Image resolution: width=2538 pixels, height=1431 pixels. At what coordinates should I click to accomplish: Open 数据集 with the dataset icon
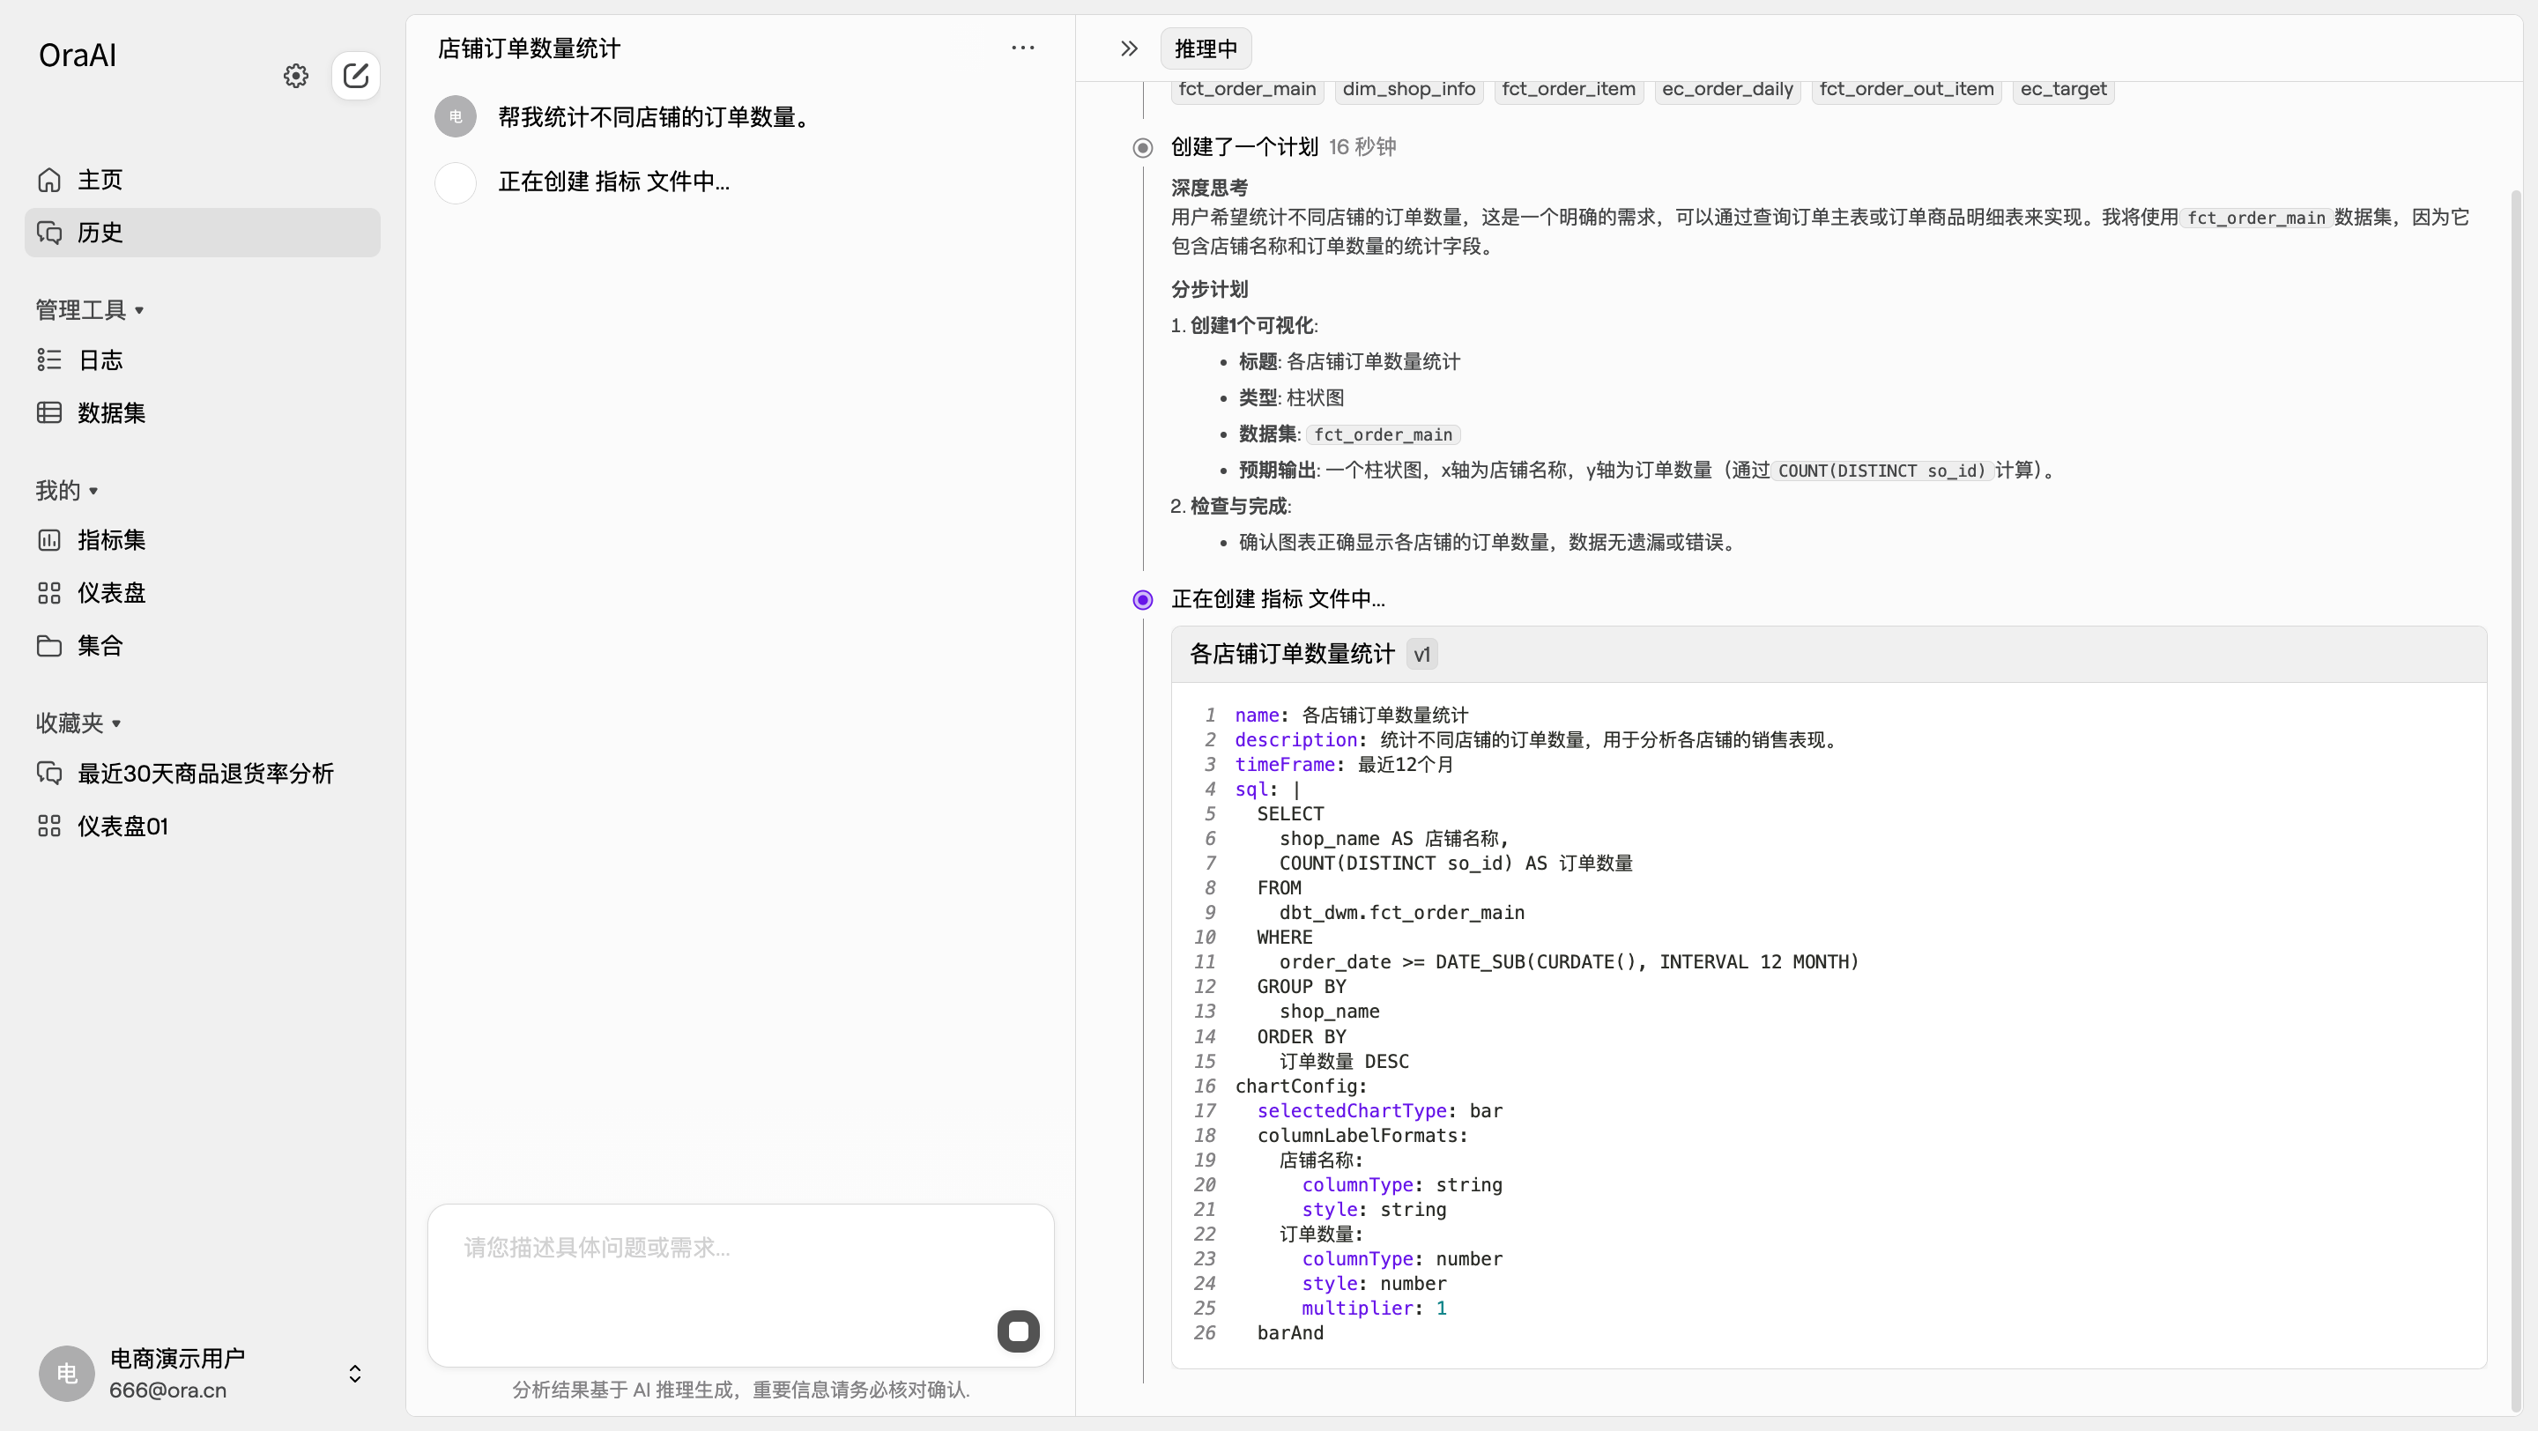pyautogui.click(x=48, y=412)
